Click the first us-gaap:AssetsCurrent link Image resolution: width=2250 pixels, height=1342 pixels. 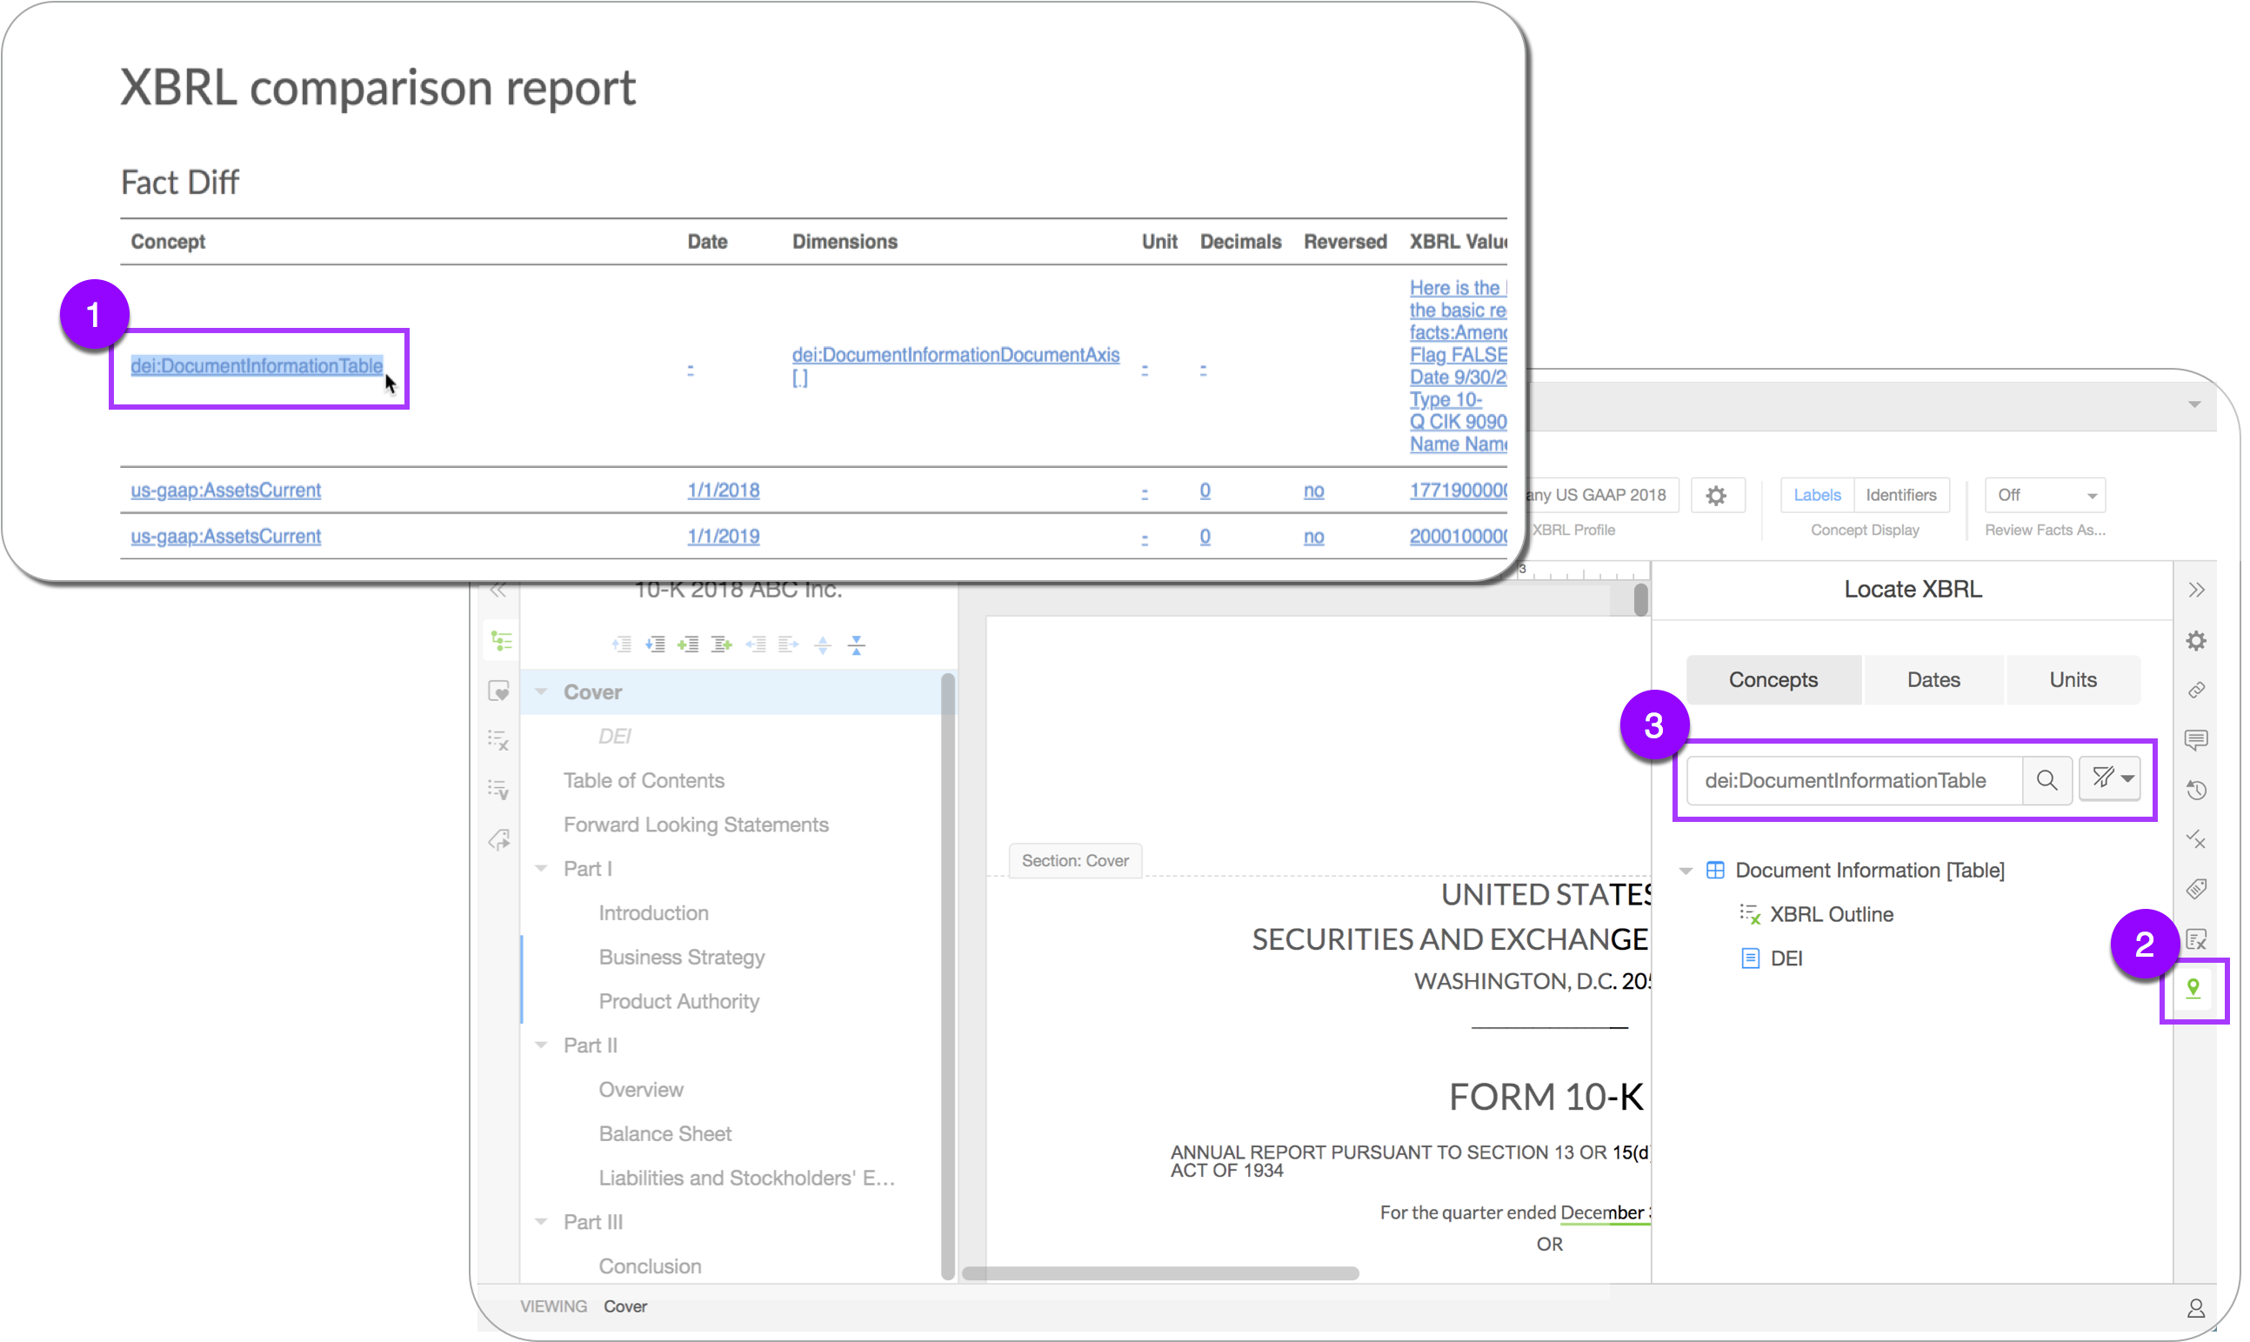tap(226, 491)
